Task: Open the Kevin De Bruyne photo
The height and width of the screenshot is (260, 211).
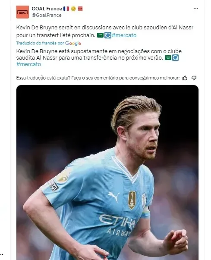Action: click(x=107, y=172)
